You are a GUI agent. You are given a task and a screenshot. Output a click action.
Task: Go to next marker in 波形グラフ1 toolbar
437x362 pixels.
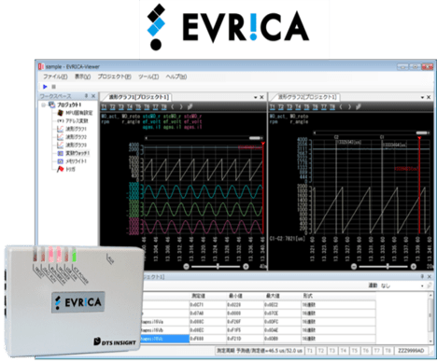pyautogui.click(x=181, y=107)
